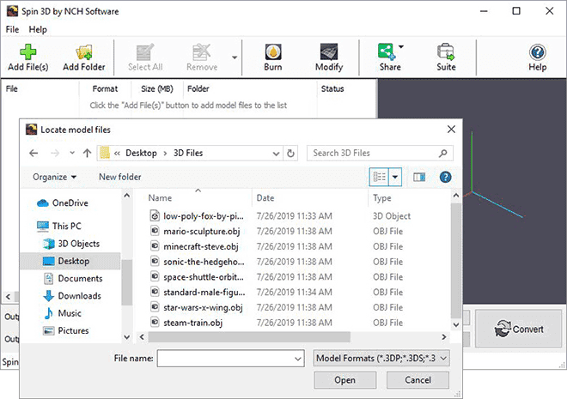Click the Status column header in Spin 3D

pyautogui.click(x=332, y=89)
